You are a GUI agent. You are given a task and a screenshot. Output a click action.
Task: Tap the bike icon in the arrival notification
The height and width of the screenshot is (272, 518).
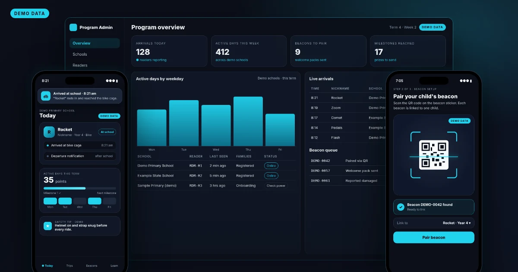(46, 96)
